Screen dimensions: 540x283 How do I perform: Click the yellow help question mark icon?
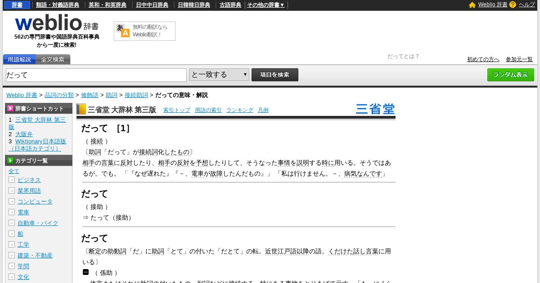click(513, 4)
